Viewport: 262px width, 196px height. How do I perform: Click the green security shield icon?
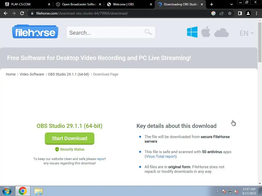(x=57, y=149)
